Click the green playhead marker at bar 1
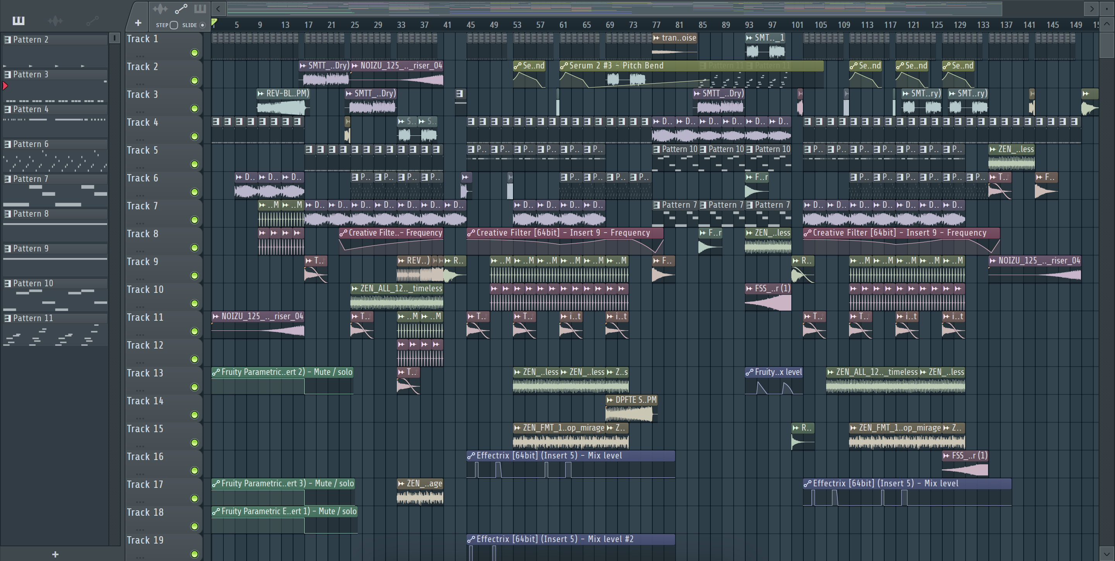 click(214, 22)
